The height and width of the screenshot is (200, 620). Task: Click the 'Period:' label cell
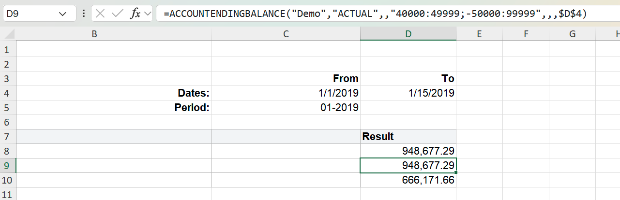[114, 107]
